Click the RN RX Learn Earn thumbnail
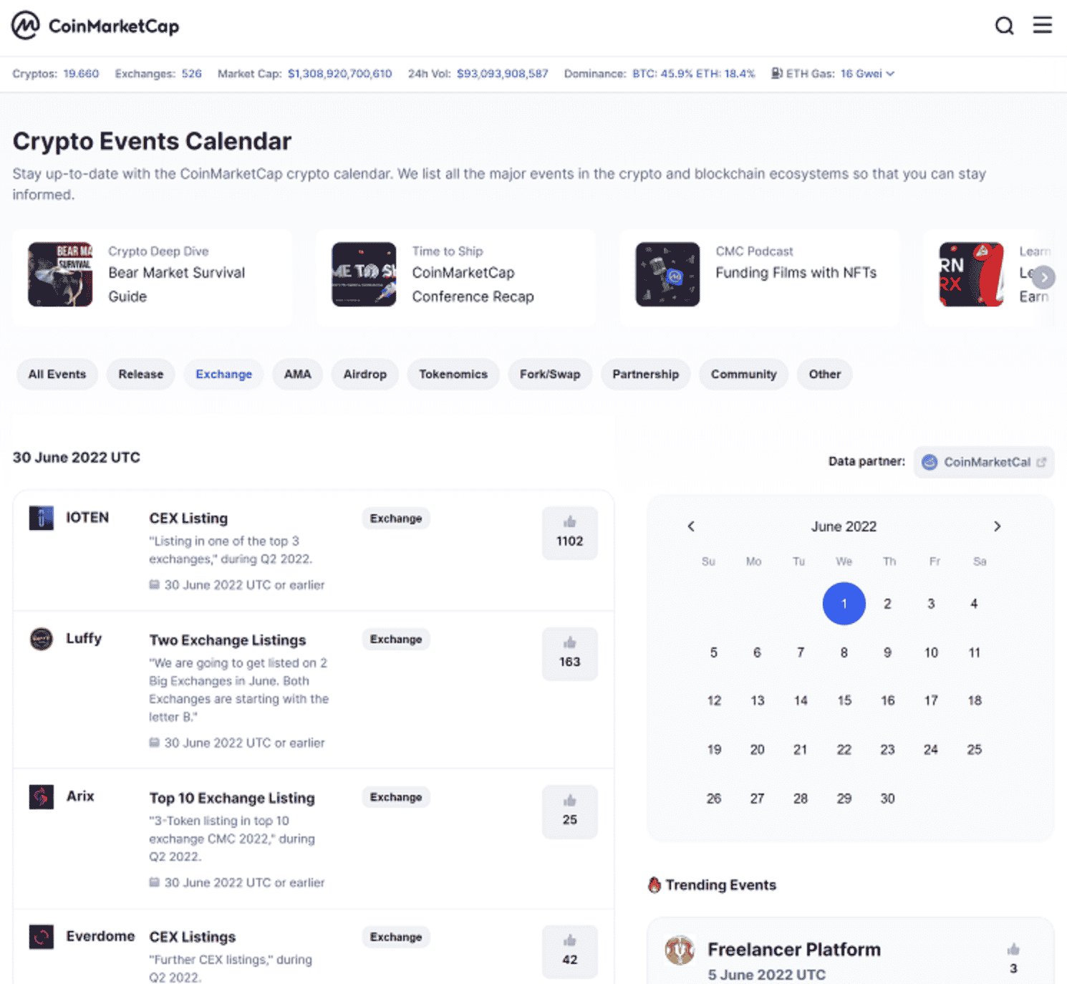The height and width of the screenshot is (984, 1067). coord(971,274)
